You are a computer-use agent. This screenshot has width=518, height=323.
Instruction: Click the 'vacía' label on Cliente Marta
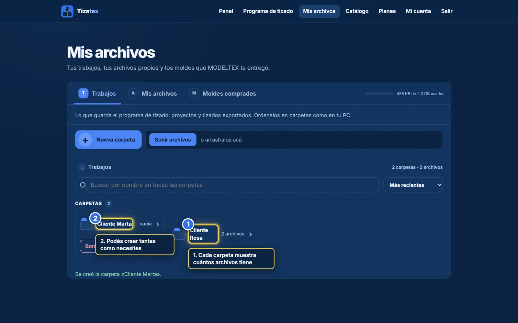(x=146, y=224)
